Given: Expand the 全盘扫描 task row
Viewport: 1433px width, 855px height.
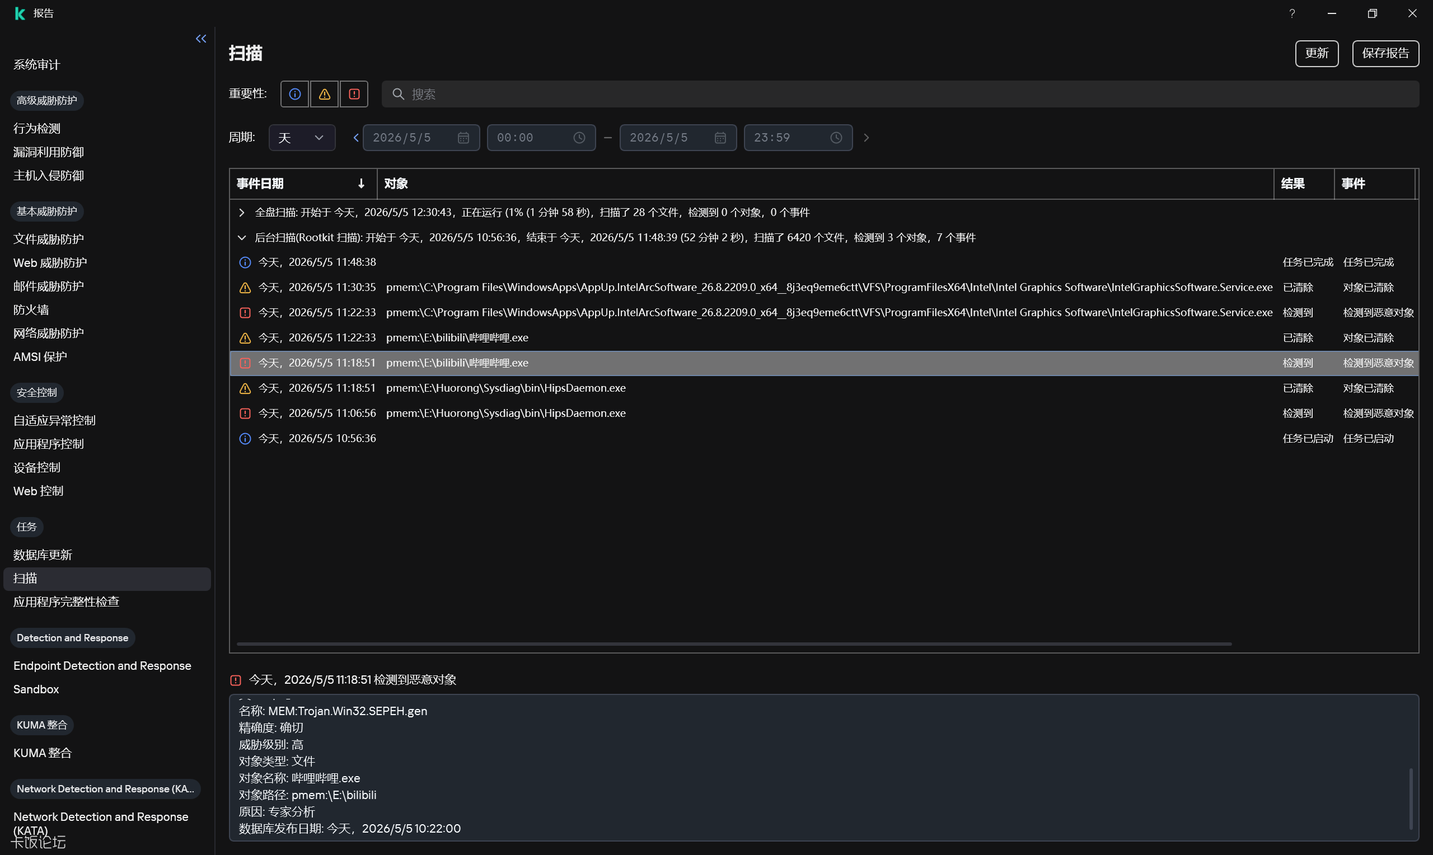Looking at the screenshot, I should tap(242, 213).
